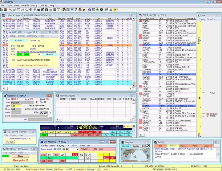Click the Sent 599 input field
Screen dimensions: 222x171
tap(16, 106)
